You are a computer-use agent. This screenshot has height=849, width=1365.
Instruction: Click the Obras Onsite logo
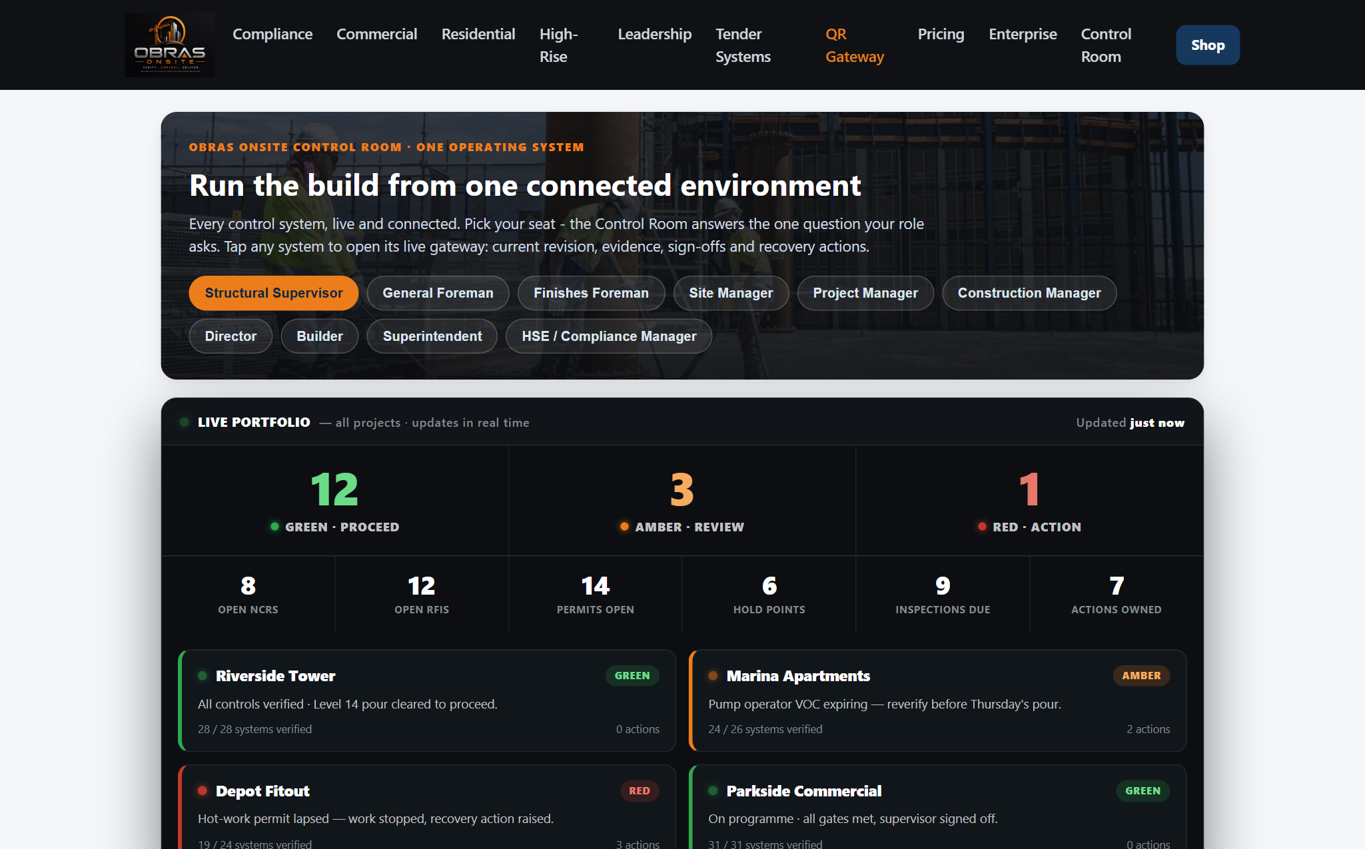coord(170,45)
